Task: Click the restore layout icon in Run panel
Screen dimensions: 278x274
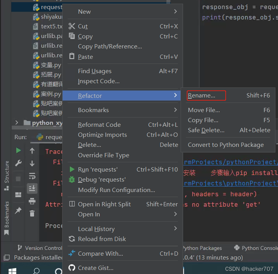Action: 18,195
